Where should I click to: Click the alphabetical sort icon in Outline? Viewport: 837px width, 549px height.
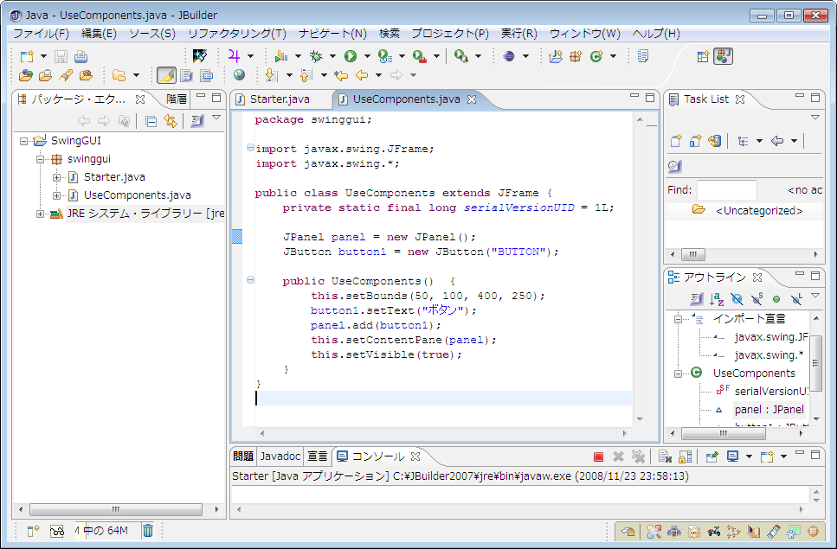tap(716, 299)
